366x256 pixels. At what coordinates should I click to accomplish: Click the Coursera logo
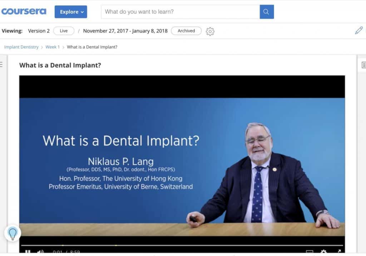tap(24, 11)
